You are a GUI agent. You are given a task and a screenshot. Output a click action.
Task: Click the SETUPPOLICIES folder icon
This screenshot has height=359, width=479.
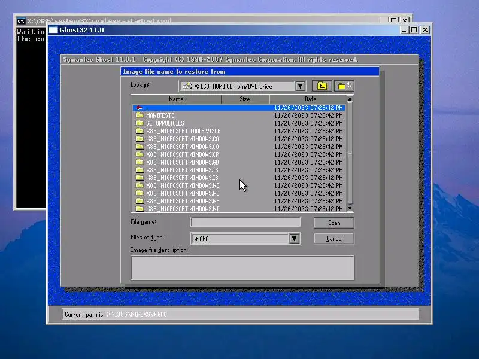[140, 123]
